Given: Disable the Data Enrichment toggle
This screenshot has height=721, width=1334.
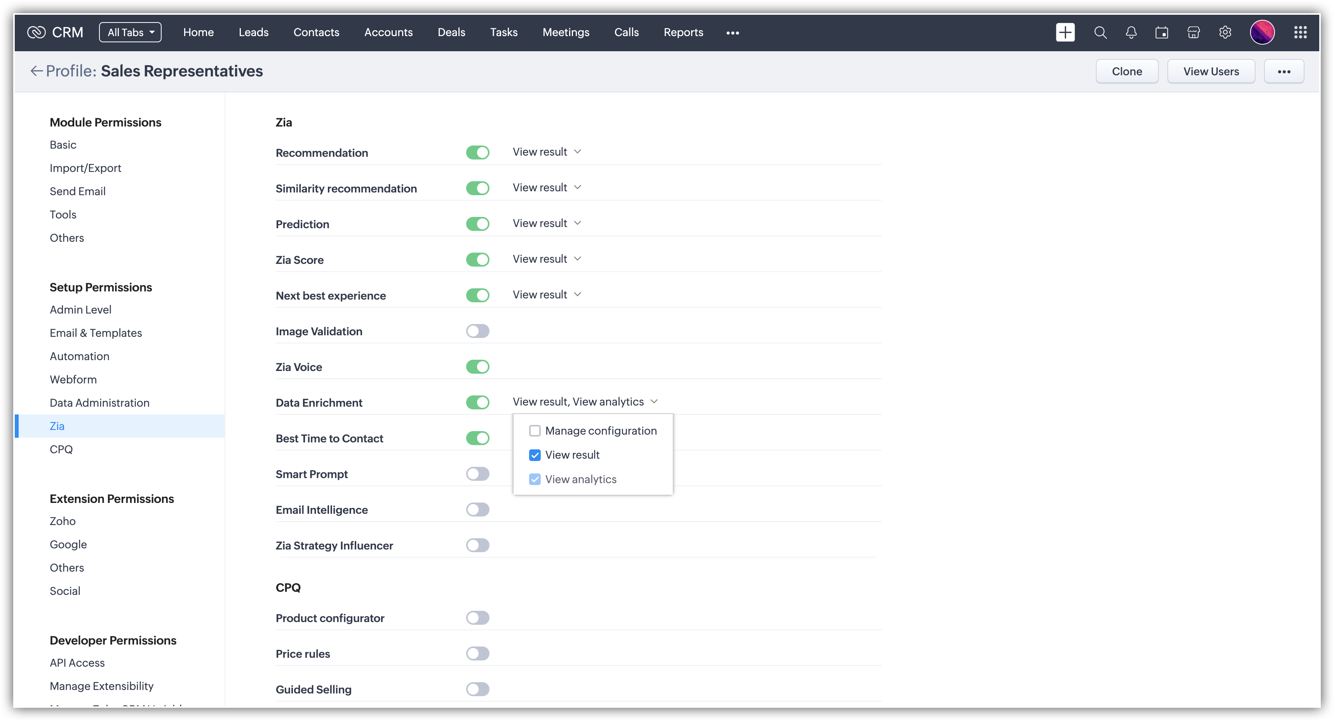Looking at the screenshot, I should [x=477, y=402].
